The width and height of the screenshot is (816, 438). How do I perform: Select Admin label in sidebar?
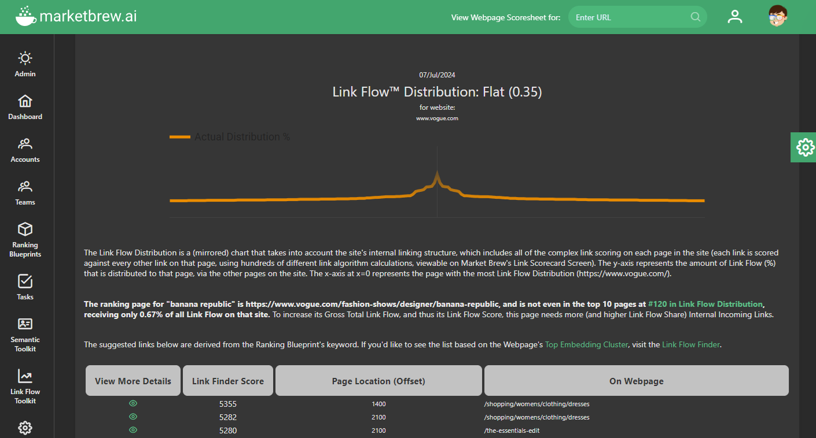(x=25, y=74)
